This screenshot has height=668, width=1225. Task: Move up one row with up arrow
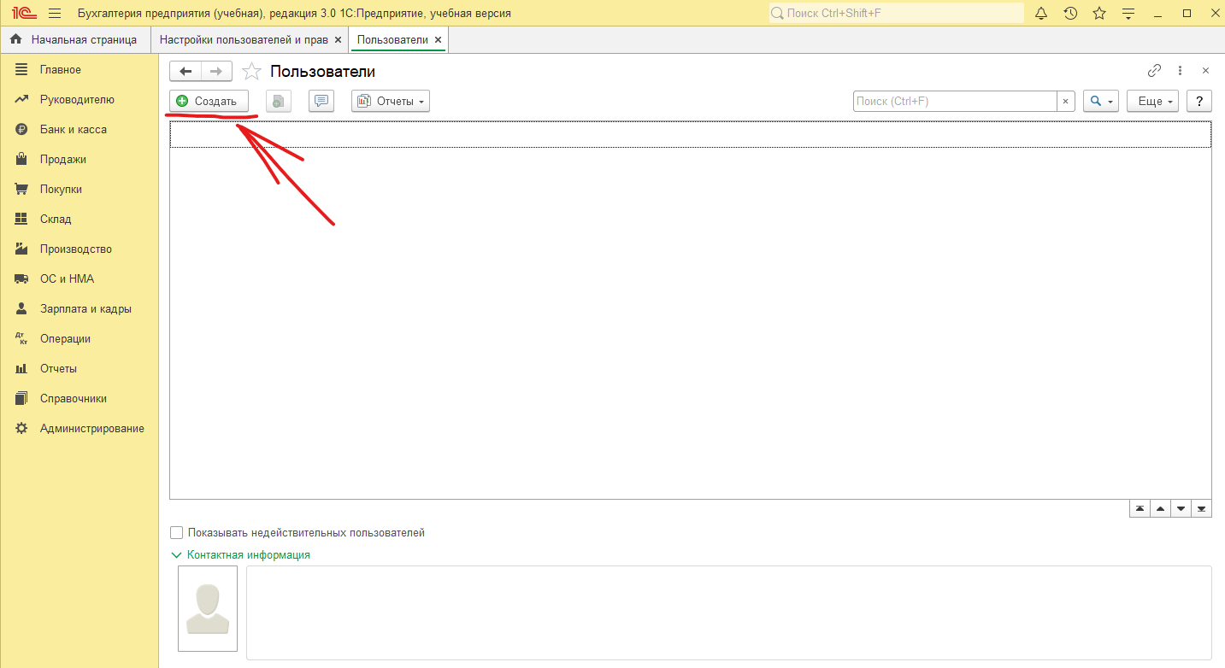(1160, 508)
